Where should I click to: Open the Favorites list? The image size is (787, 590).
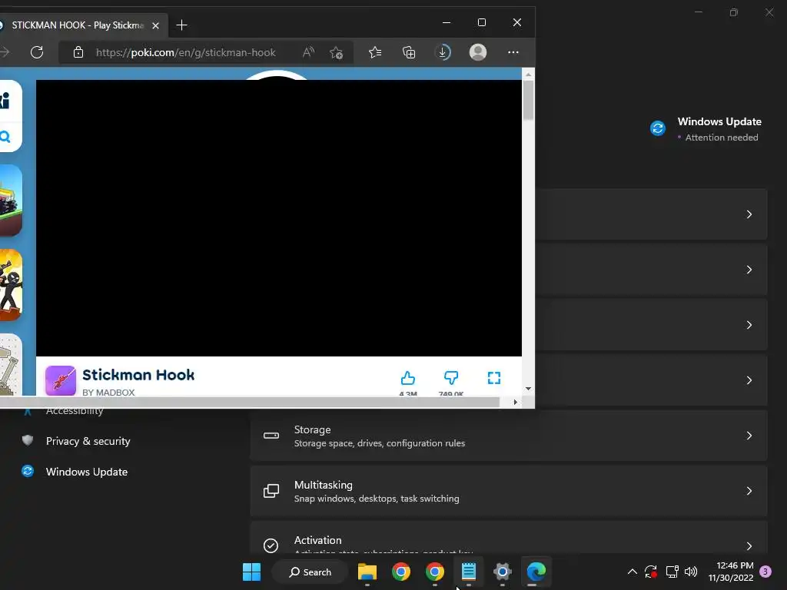(x=375, y=52)
